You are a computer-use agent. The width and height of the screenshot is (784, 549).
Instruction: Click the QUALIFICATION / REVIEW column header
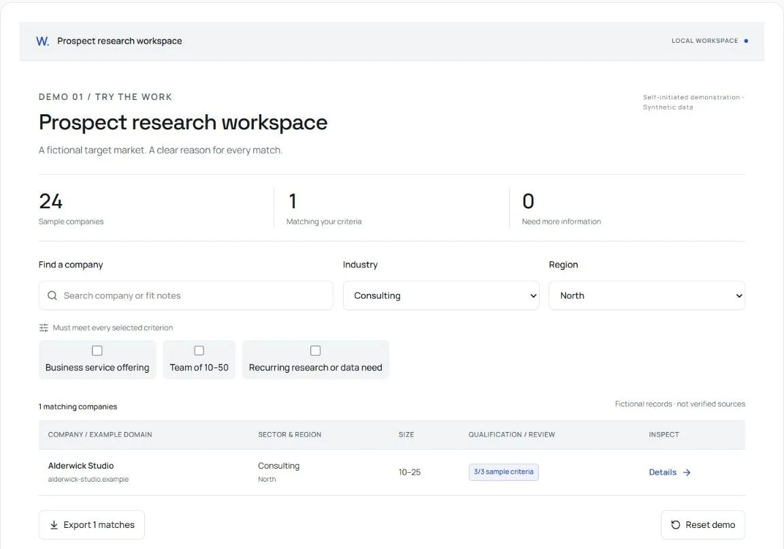click(x=512, y=435)
